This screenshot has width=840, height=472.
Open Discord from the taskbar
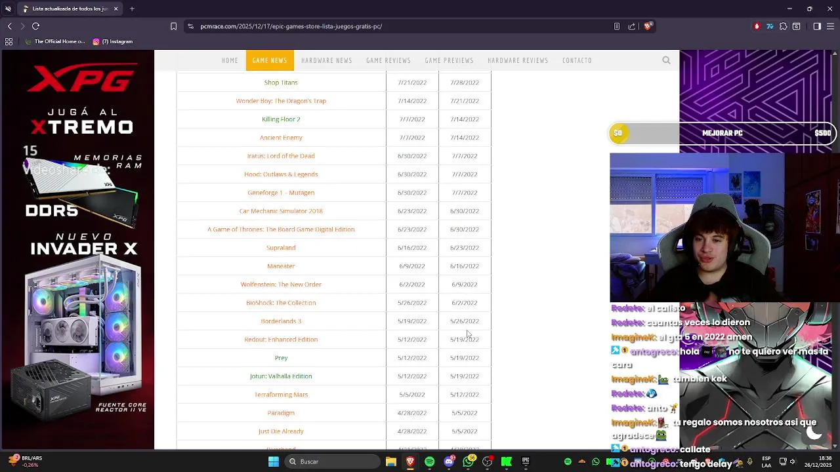point(449,462)
